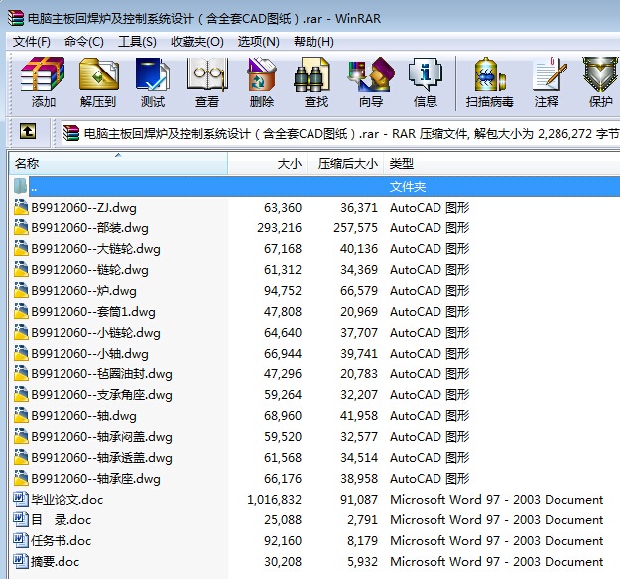620x579 pixels.
Task: Click the 查看 (View) toolbar icon
Action: tap(207, 74)
